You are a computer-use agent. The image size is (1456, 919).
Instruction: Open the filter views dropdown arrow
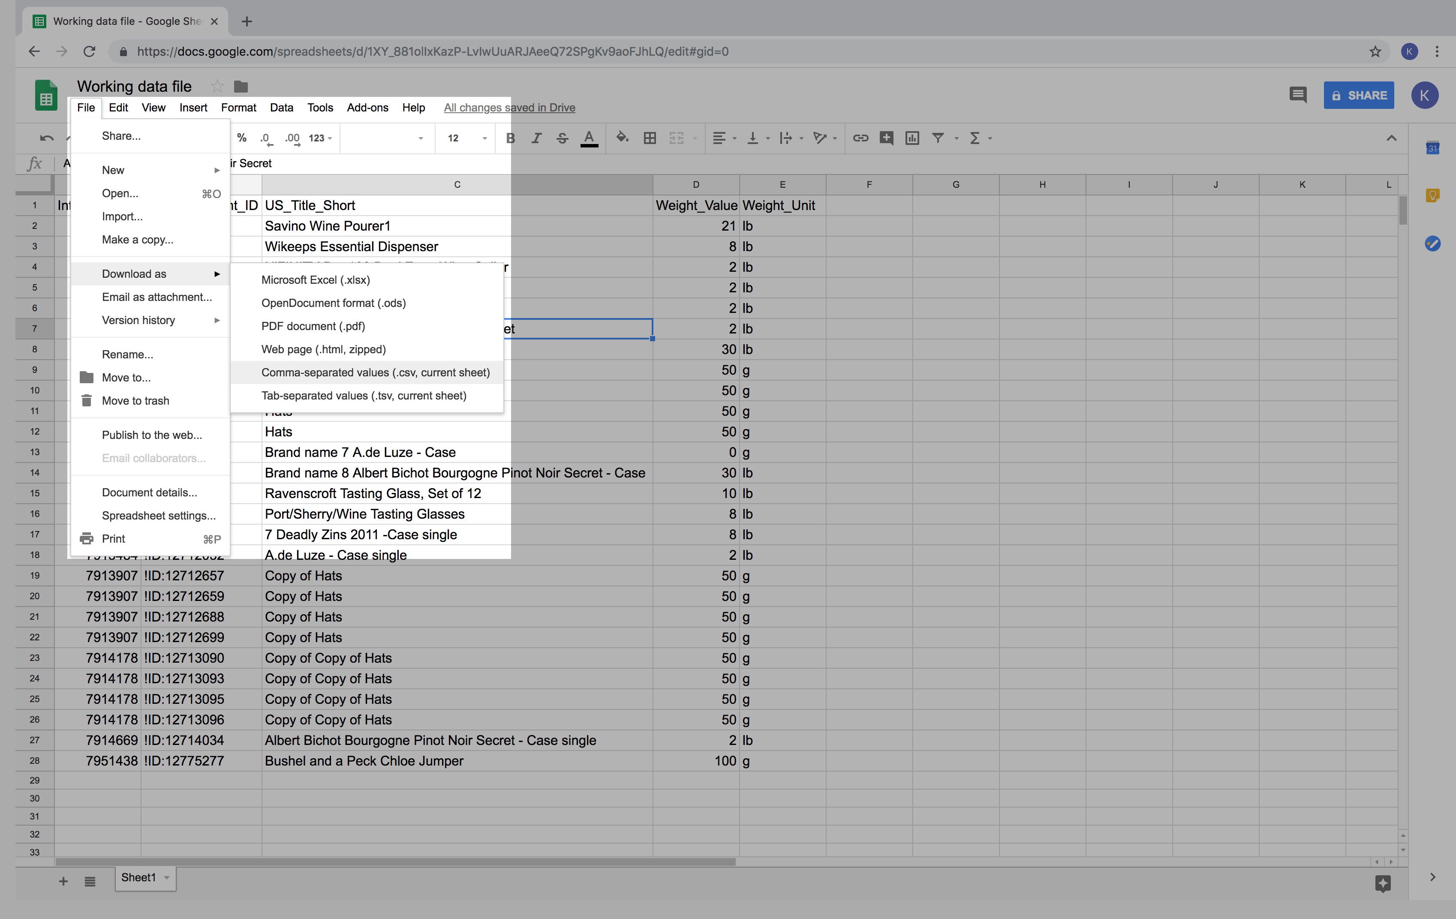(x=957, y=138)
